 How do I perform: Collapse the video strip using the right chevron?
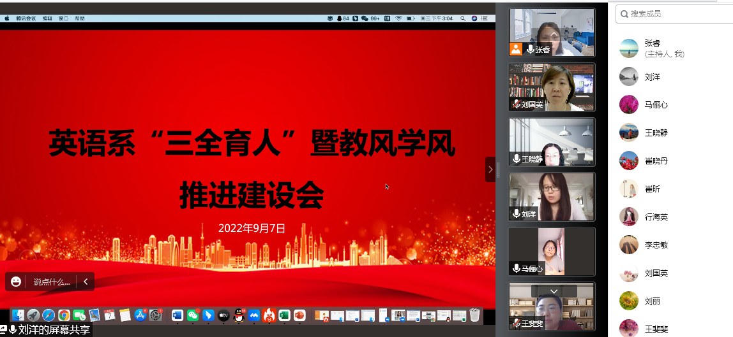[x=490, y=169]
